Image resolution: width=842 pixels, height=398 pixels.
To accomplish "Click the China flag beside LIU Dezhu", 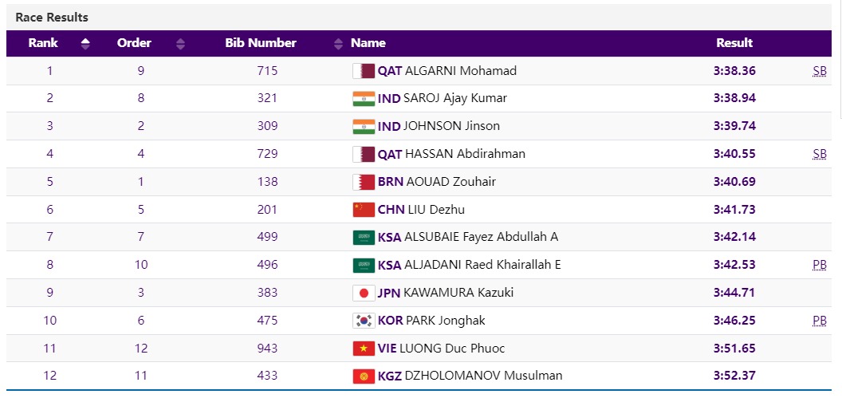I will click(364, 210).
